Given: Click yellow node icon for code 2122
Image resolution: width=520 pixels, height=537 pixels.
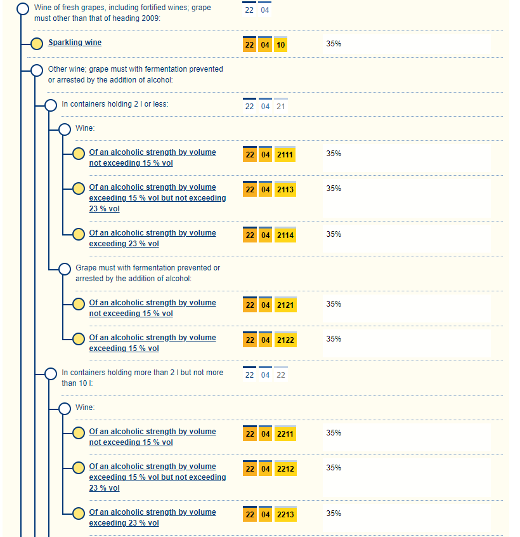Looking at the screenshot, I should 78,339.
